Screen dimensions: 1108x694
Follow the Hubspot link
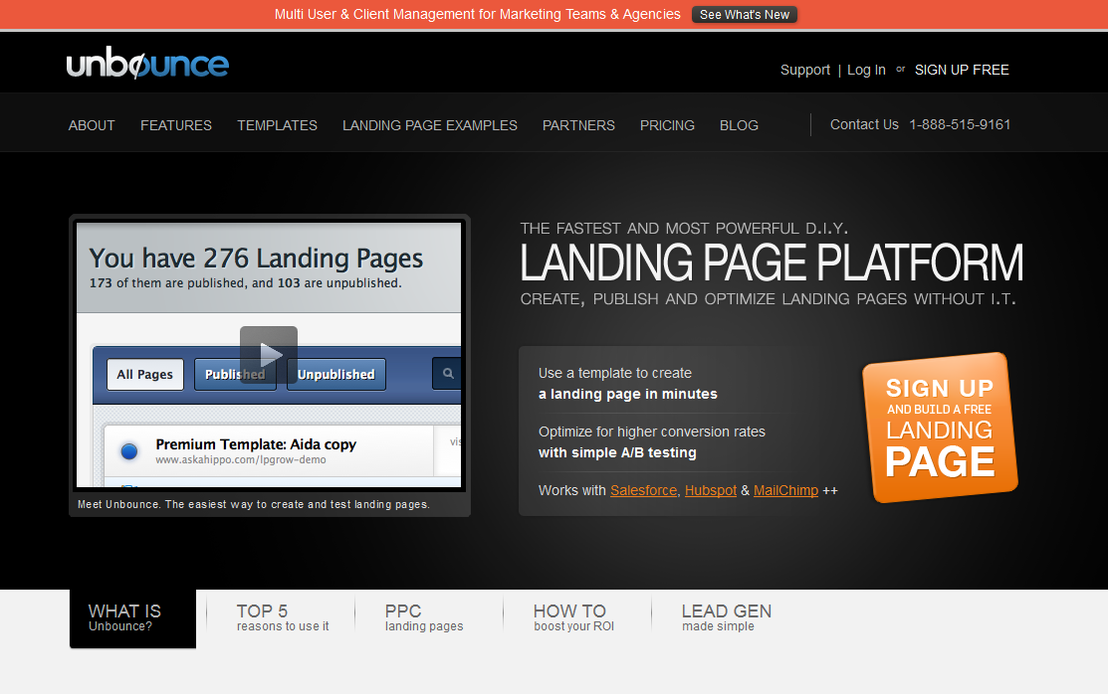(710, 490)
